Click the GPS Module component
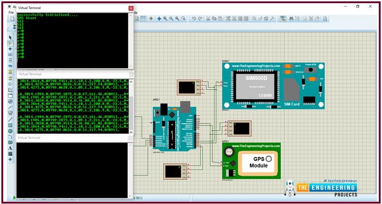This screenshot has width=382, height=204. pyautogui.click(x=251, y=161)
